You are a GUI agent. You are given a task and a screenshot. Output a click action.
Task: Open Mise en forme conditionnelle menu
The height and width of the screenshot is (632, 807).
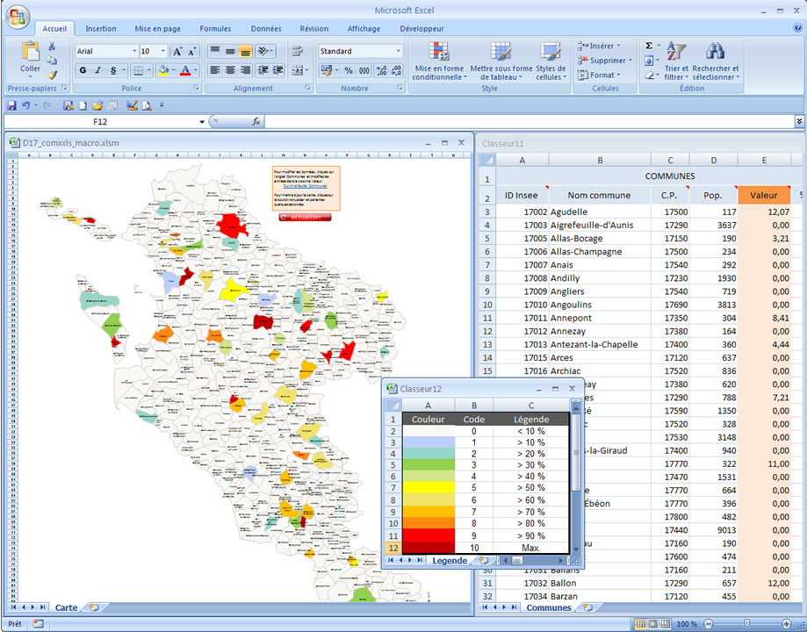pos(439,61)
